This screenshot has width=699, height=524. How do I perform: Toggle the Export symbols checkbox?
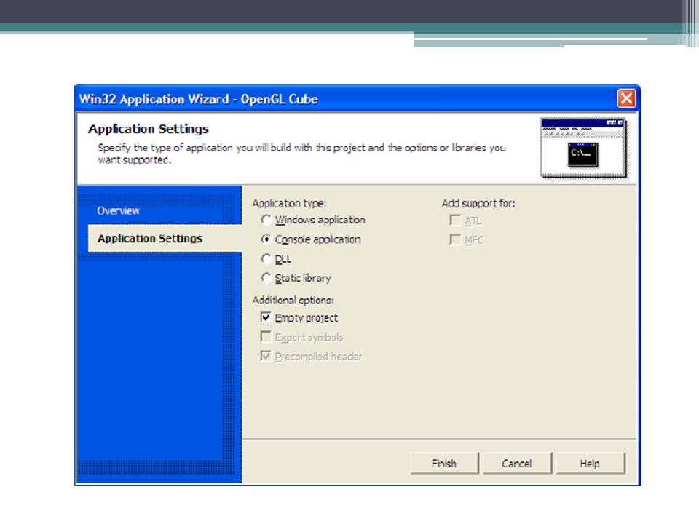pos(266,336)
